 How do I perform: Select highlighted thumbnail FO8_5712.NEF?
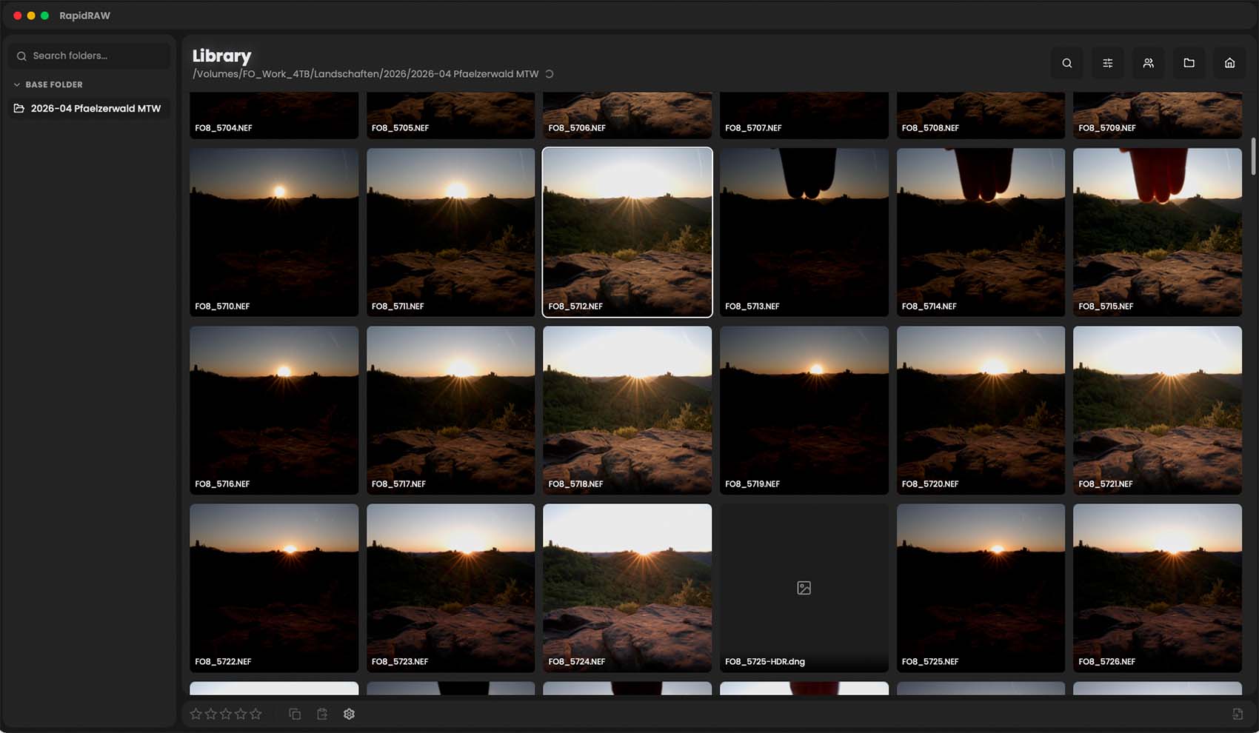[x=627, y=232]
